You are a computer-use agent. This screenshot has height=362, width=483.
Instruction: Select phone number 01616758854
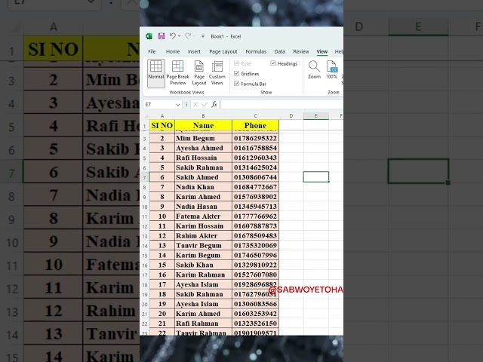(255, 148)
